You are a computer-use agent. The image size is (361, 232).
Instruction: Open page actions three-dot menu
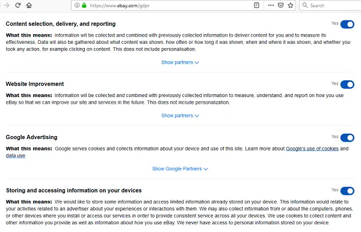point(271,5)
